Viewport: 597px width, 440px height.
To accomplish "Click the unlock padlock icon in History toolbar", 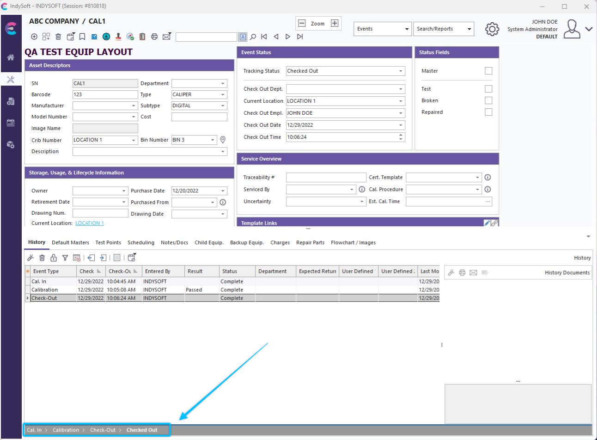I will point(54,258).
